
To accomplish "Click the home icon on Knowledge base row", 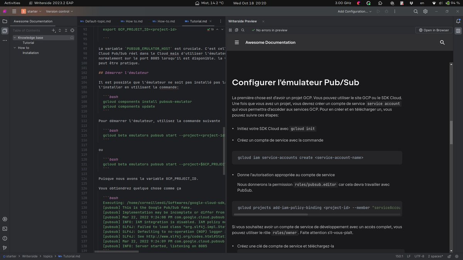I will click(72, 38).
